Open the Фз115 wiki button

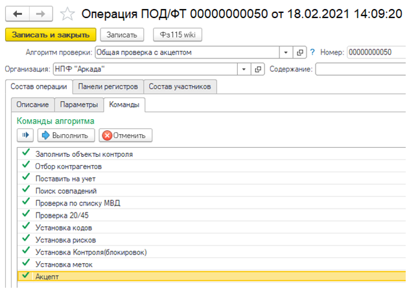tap(178, 35)
